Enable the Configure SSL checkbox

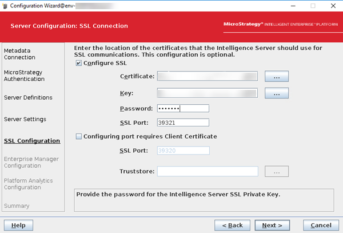[x=79, y=63]
